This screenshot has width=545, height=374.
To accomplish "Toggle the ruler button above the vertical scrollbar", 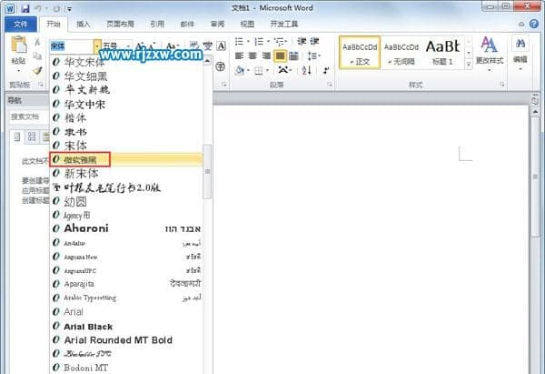I will 535,100.
